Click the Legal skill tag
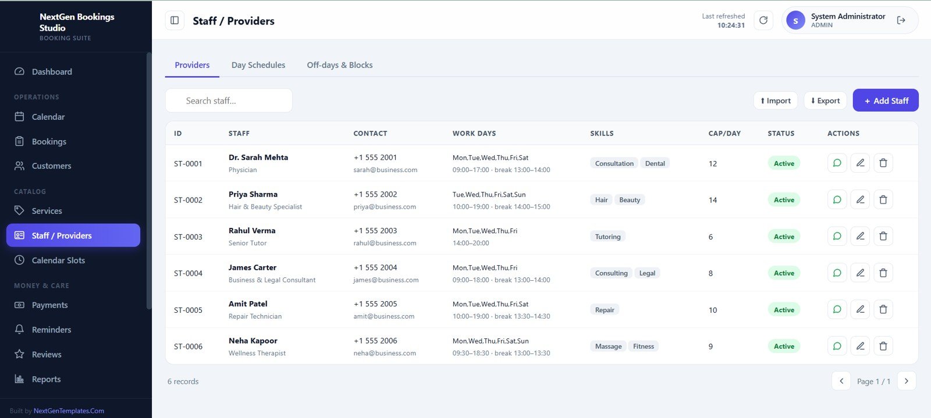931x418 pixels. click(647, 273)
